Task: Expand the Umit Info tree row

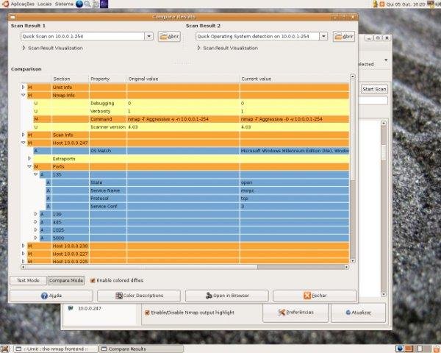Action: click(x=23, y=87)
